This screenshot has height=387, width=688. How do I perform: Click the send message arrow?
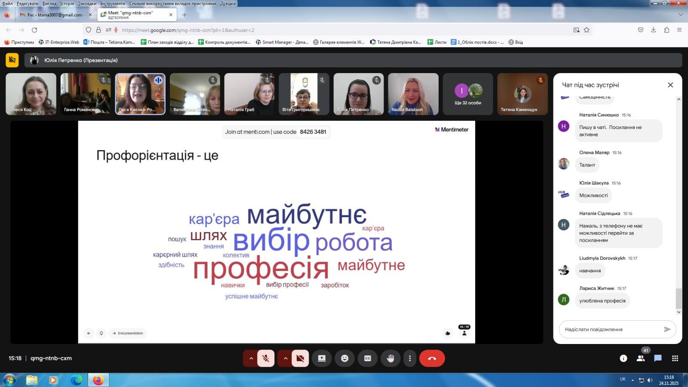tap(667, 329)
